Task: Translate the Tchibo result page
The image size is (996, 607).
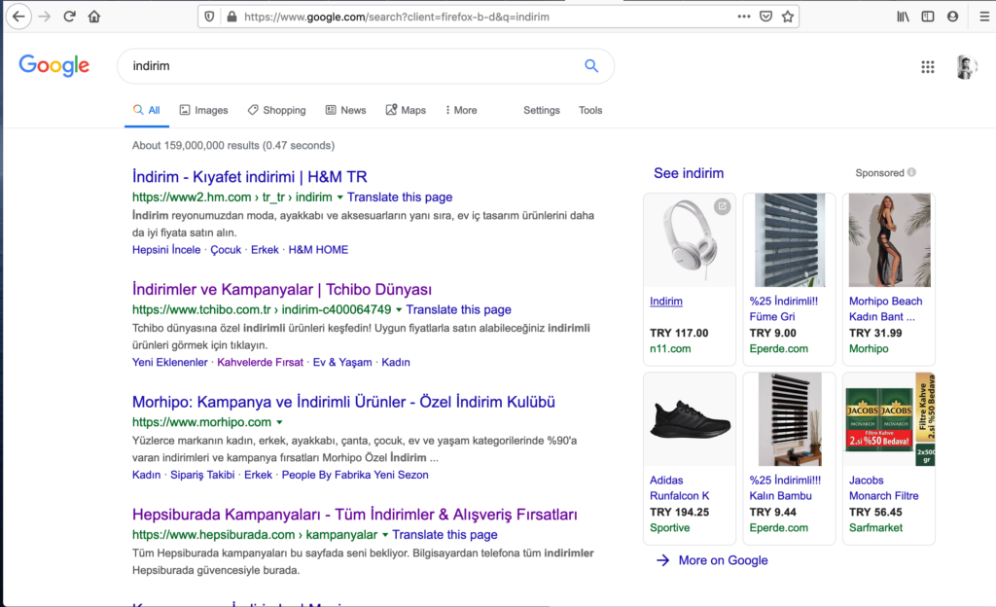Action: 459,309
